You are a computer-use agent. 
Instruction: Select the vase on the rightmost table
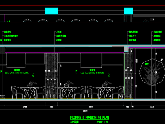click(104, 85)
